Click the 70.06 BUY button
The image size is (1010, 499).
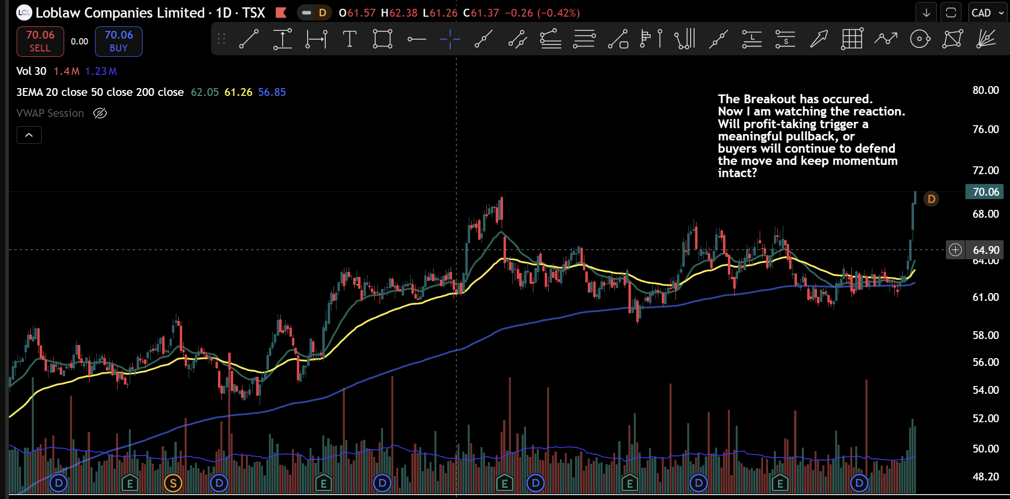click(119, 41)
